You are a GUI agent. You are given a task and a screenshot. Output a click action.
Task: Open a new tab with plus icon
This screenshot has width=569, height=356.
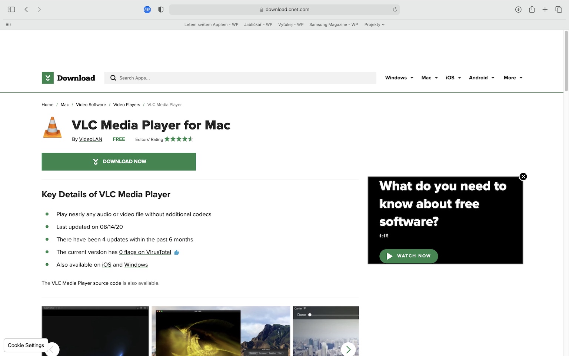click(x=545, y=10)
